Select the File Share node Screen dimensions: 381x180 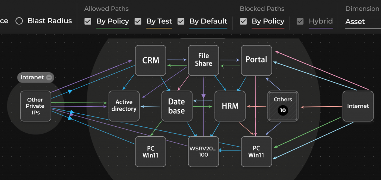pos(204,60)
